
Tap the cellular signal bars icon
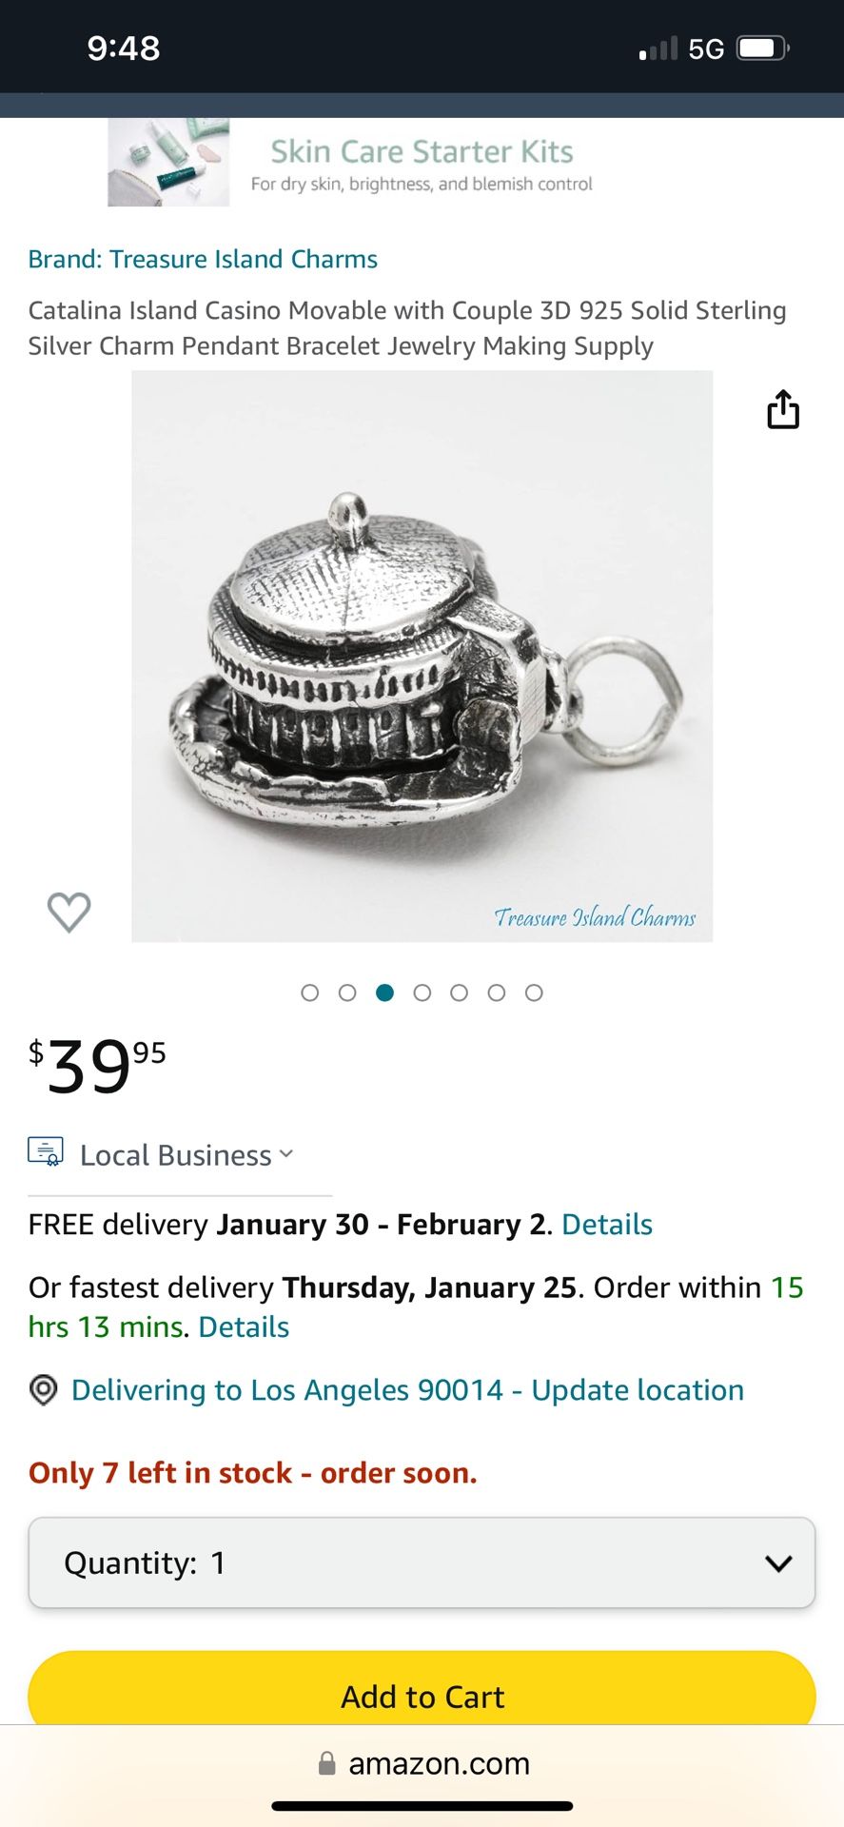coord(658,48)
